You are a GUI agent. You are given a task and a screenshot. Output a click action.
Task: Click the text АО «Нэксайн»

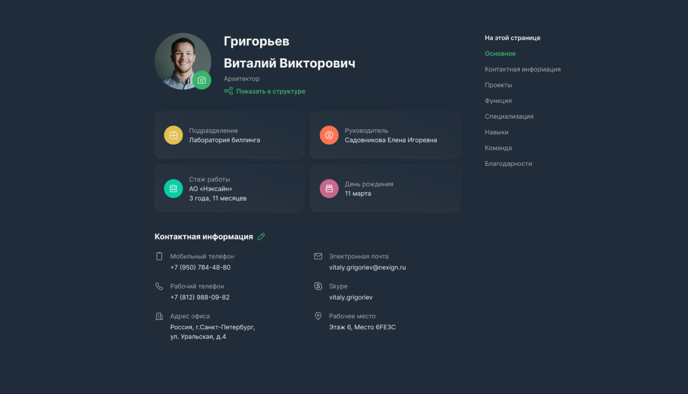(211, 189)
